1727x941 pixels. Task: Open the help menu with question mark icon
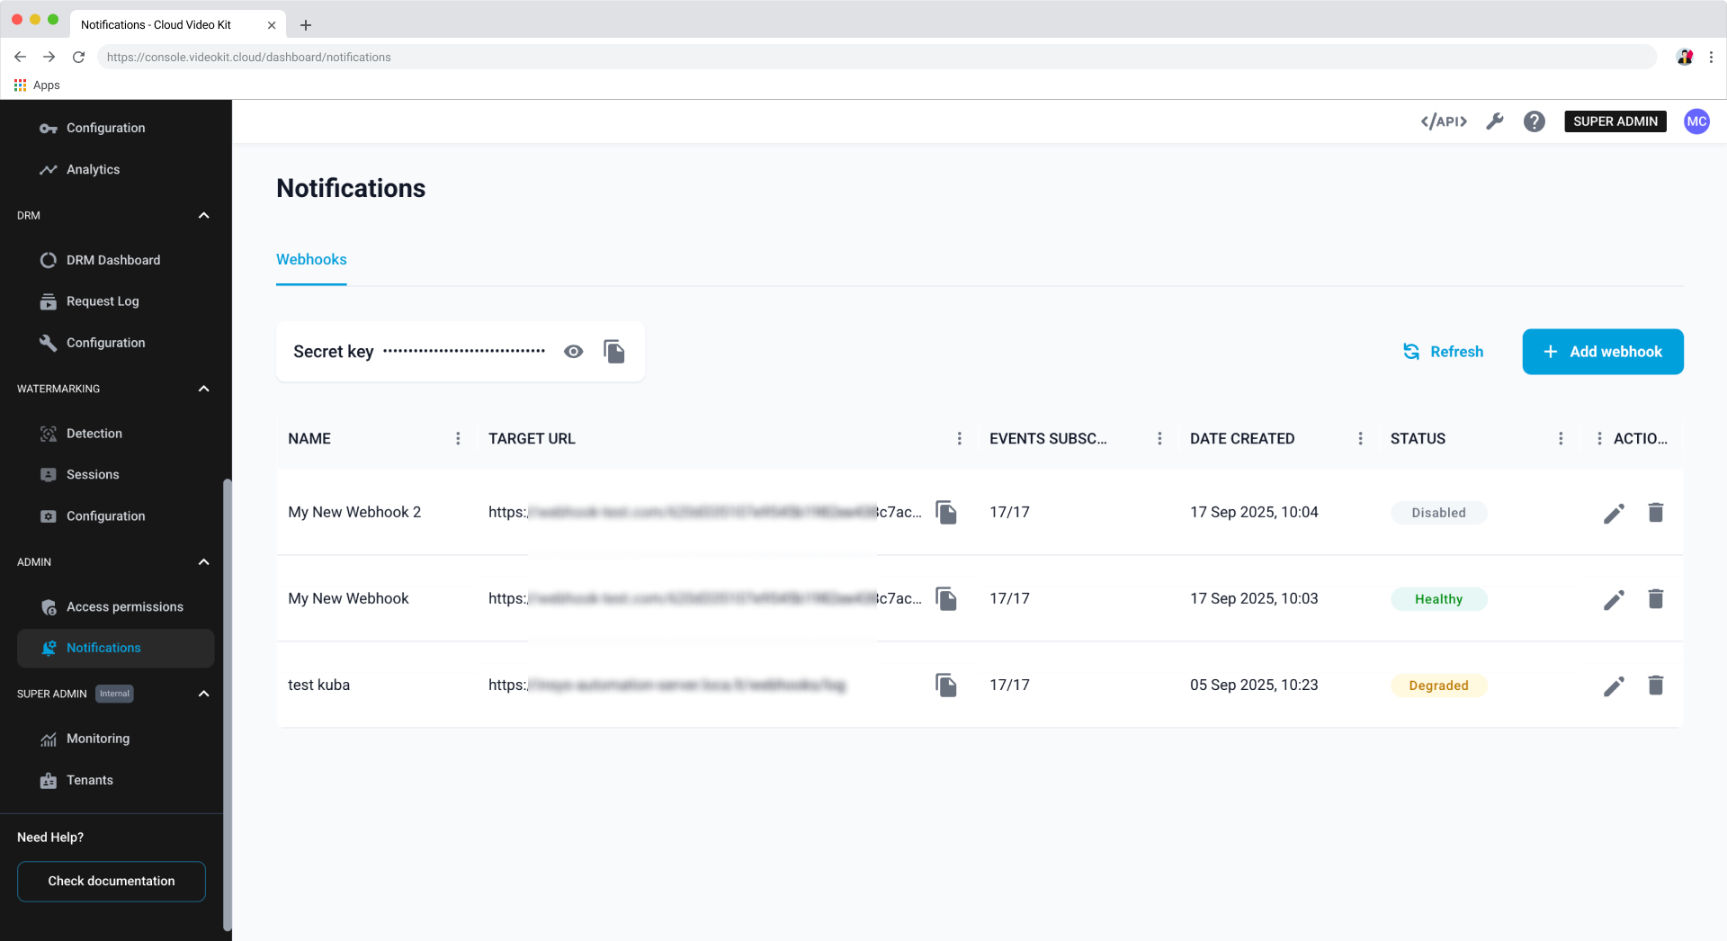1534,121
